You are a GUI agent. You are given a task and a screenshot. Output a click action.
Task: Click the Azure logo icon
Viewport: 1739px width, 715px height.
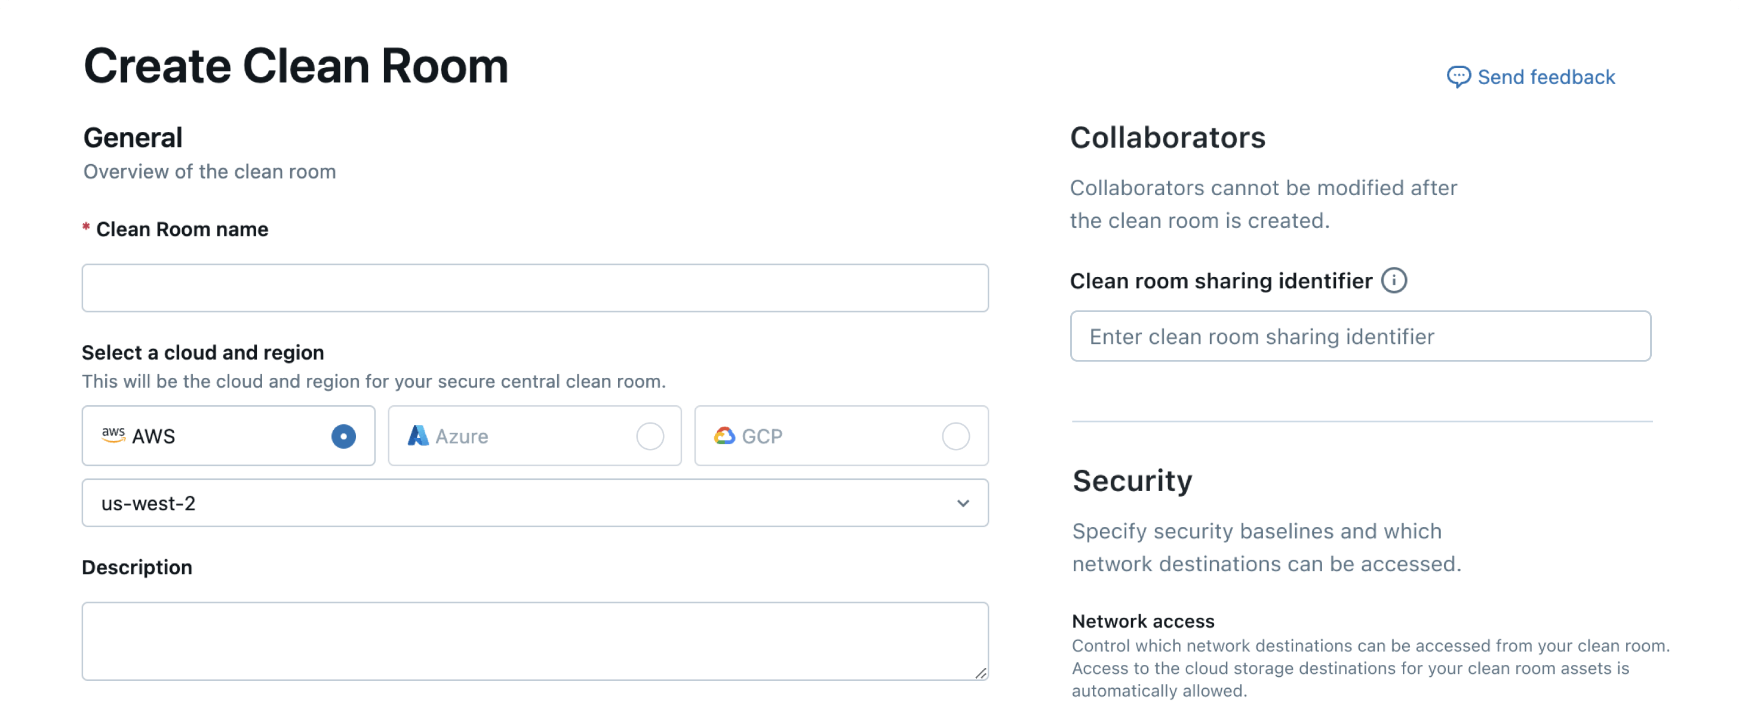tap(418, 436)
